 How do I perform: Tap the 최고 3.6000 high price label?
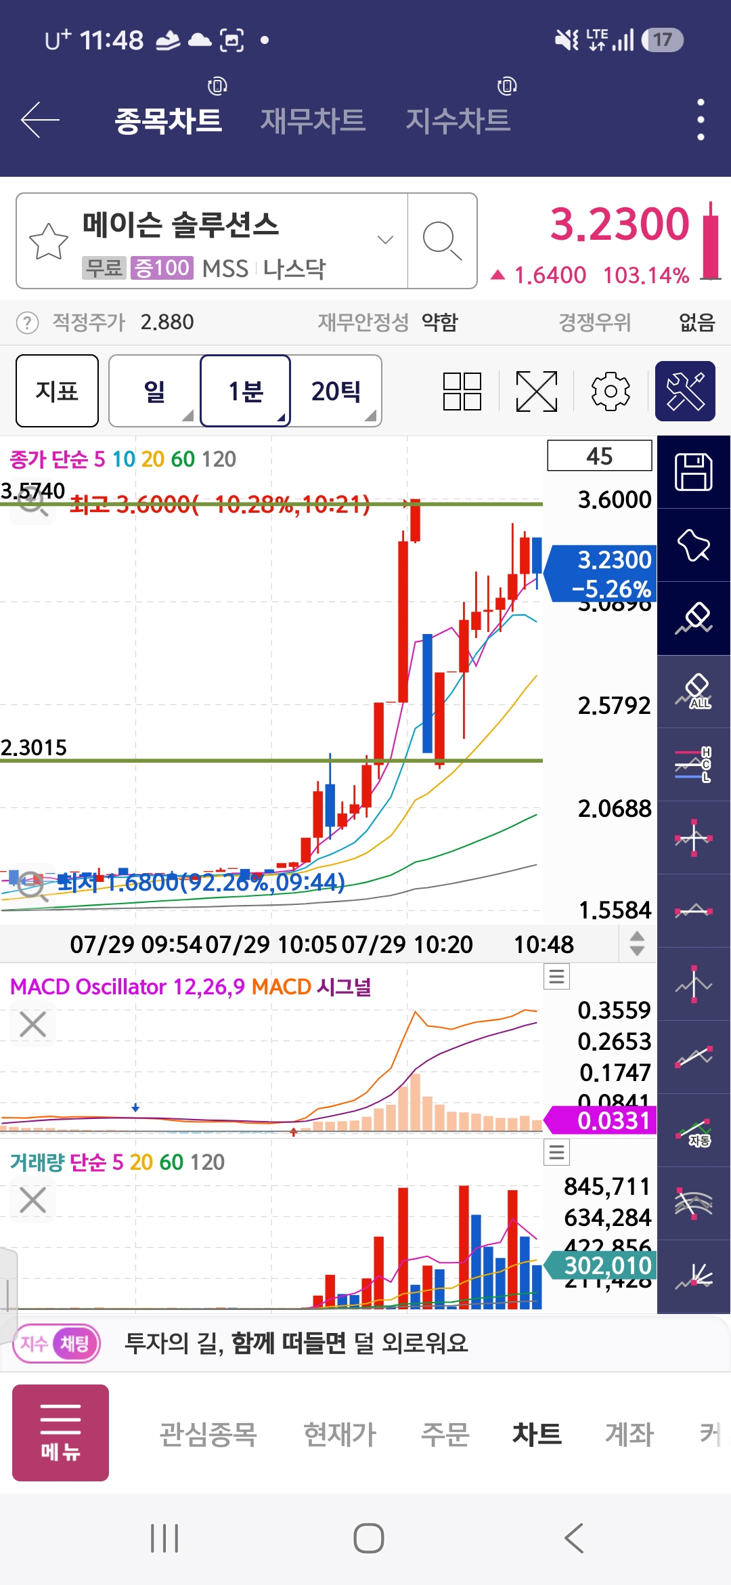click(220, 504)
